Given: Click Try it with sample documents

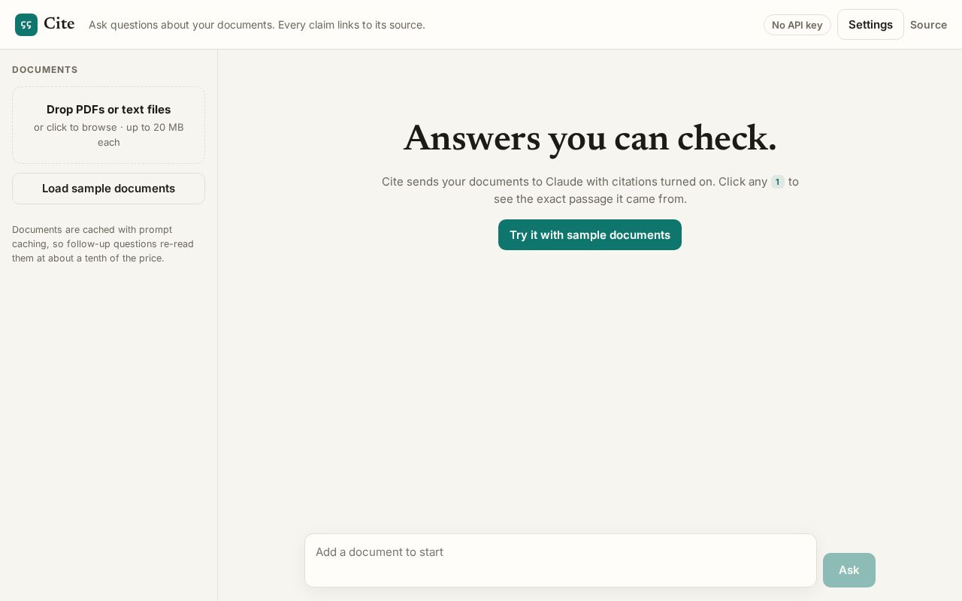Looking at the screenshot, I should [x=590, y=235].
